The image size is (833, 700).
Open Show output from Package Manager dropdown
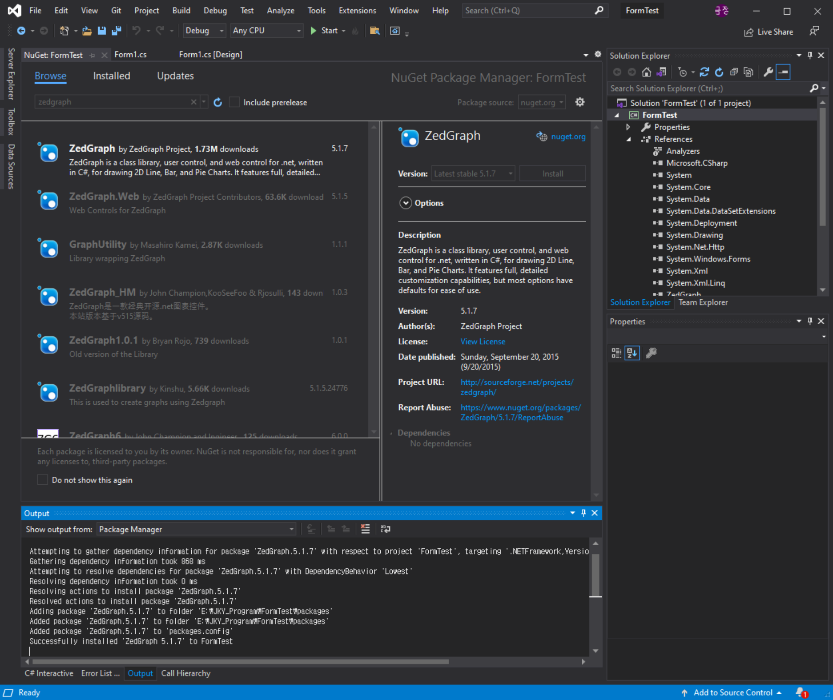[197, 529]
